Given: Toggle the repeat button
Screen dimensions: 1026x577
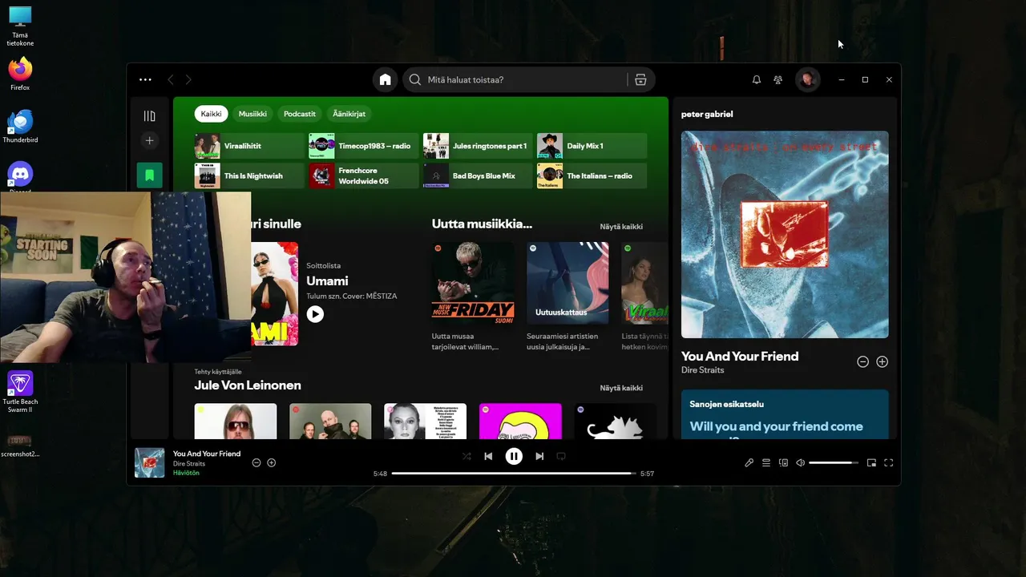Looking at the screenshot, I should [x=561, y=456].
